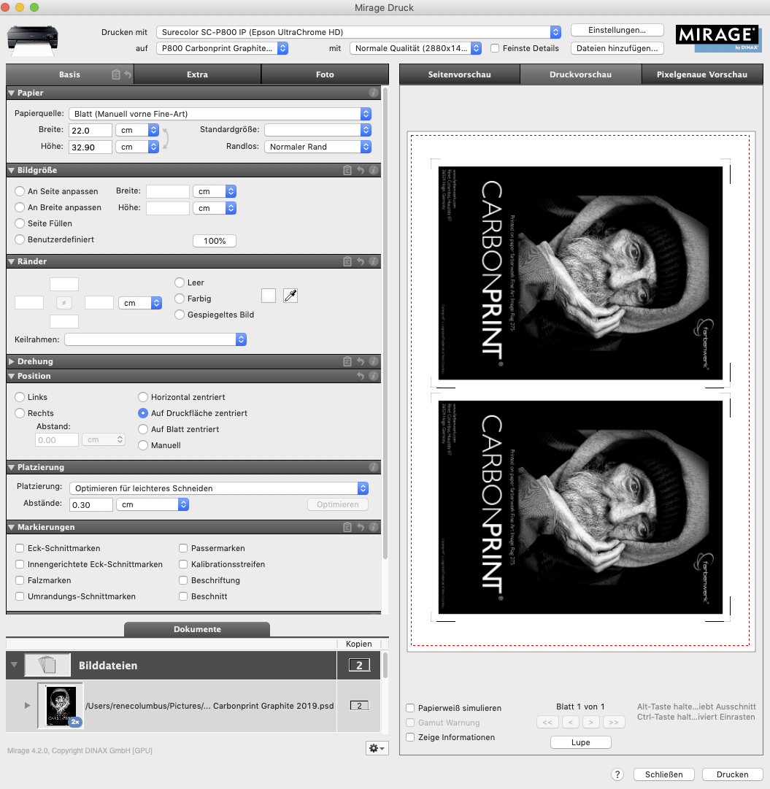Click the Dateien hinzufügen... button
The image size is (770, 789).
point(617,48)
